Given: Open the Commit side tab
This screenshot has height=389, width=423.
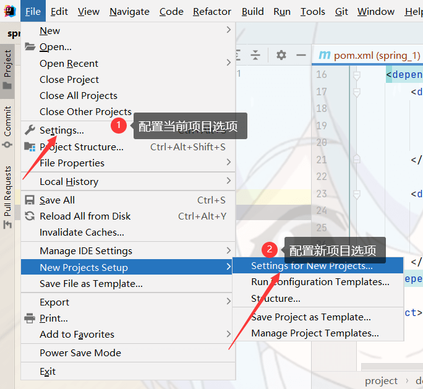Looking at the screenshot, I should coord(7,127).
